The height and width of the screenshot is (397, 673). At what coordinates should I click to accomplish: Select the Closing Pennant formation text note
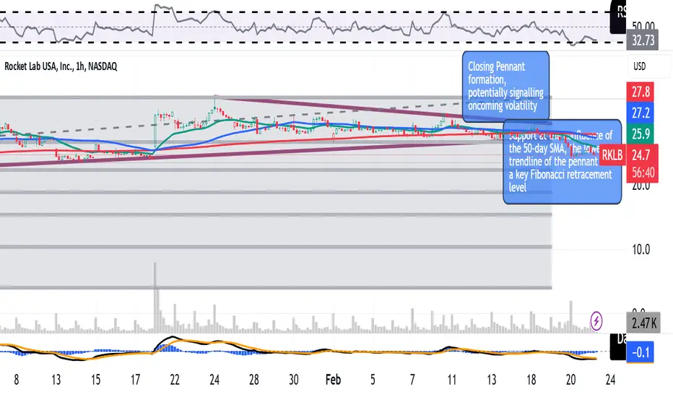[x=505, y=86]
